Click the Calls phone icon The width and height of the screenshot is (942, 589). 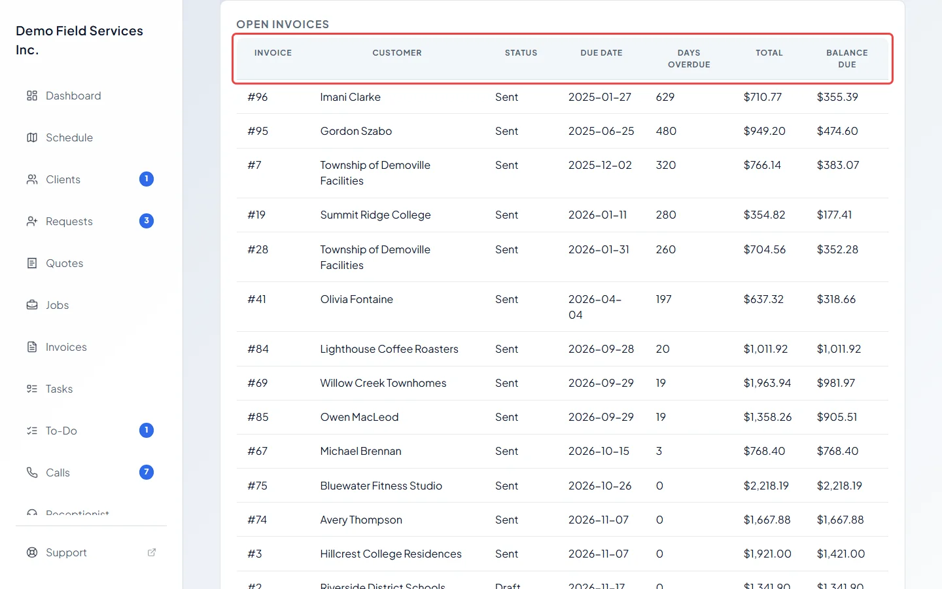(x=32, y=473)
